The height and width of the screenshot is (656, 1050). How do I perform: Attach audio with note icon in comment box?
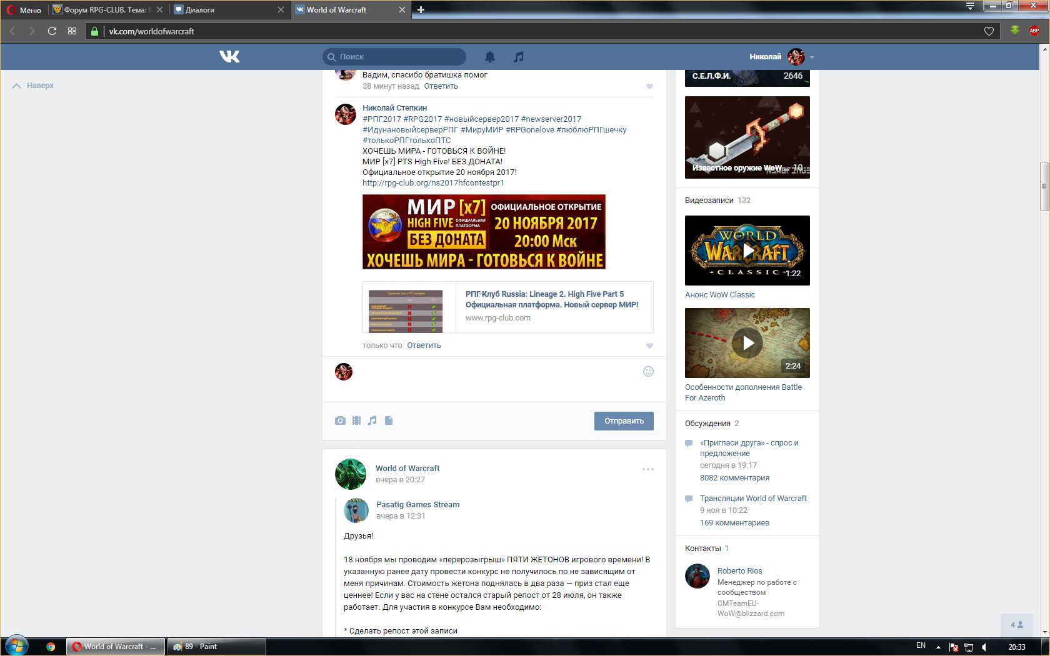pyautogui.click(x=372, y=420)
